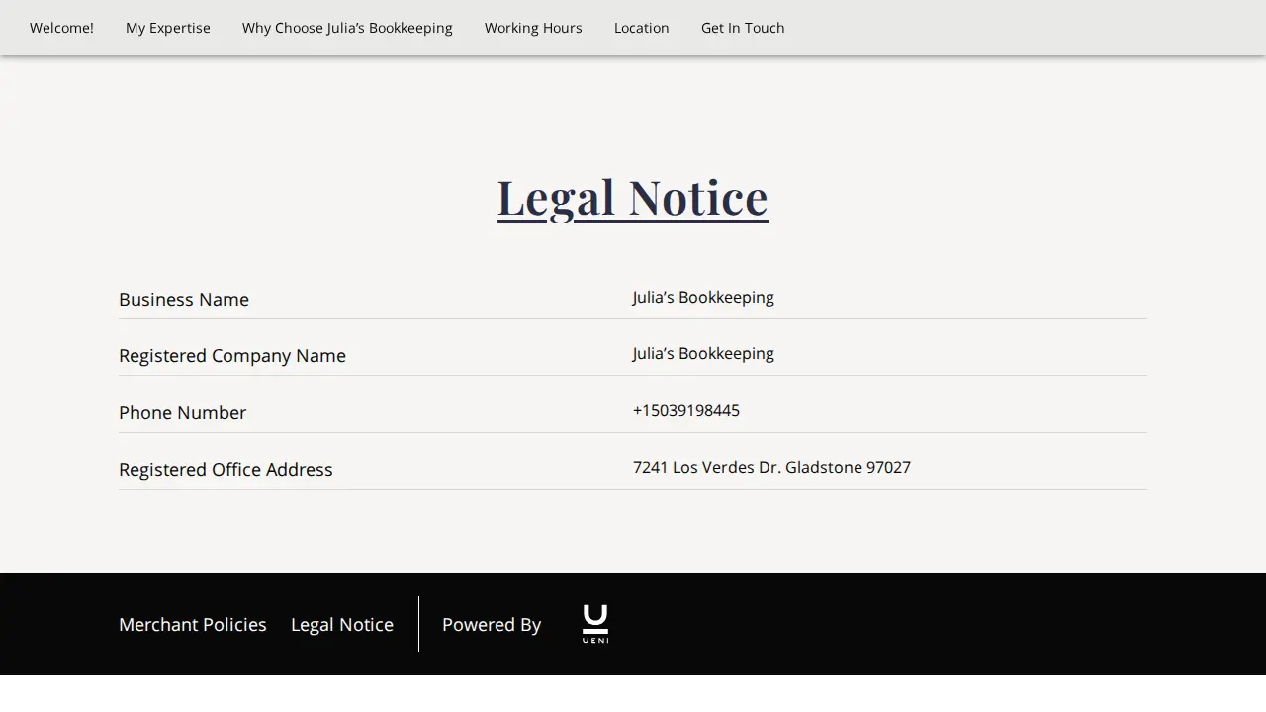The image size is (1266, 712).
Task: Click the Powered By text
Action: 492,624
